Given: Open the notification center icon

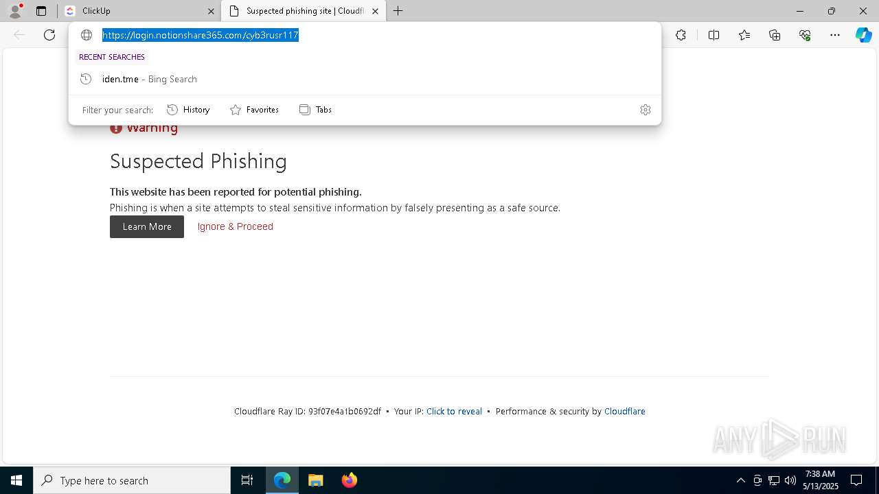Looking at the screenshot, I should pyautogui.click(x=856, y=480).
